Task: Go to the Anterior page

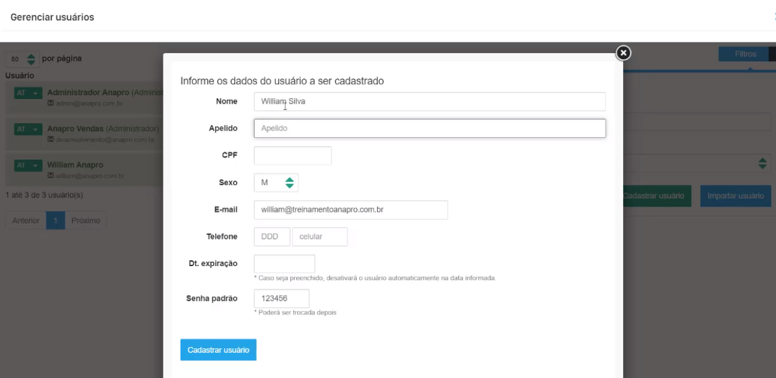Action: click(x=25, y=221)
